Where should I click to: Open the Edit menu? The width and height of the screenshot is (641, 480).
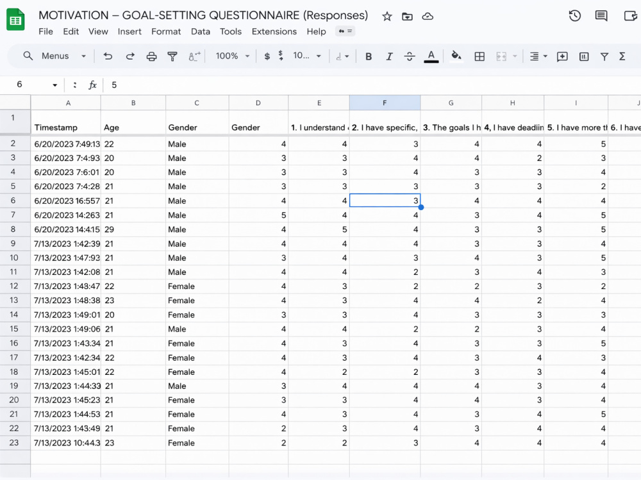(71, 31)
